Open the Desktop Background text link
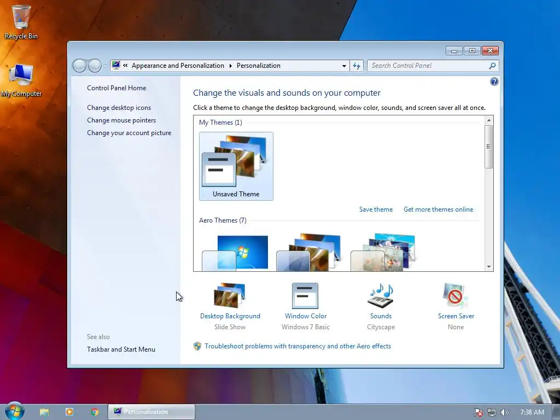 tap(230, 316)
